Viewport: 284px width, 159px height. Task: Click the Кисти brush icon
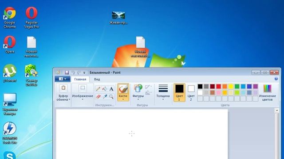(123, 89)
